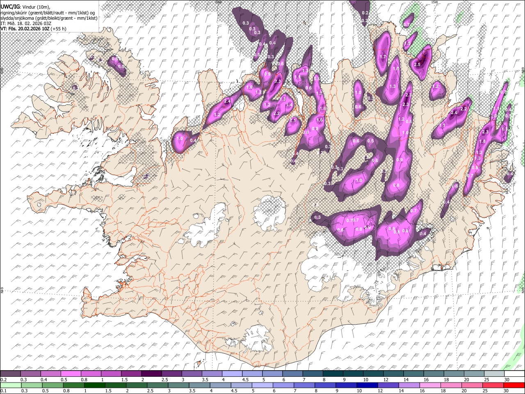
Task: Click the bright red rain swatch at 30
Action: click(x=514, y=385)
